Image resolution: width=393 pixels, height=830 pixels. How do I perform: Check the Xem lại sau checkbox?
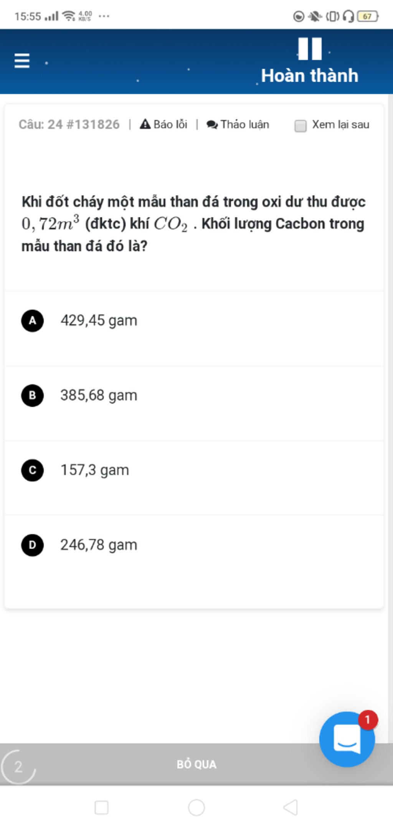tap(300, 126)
